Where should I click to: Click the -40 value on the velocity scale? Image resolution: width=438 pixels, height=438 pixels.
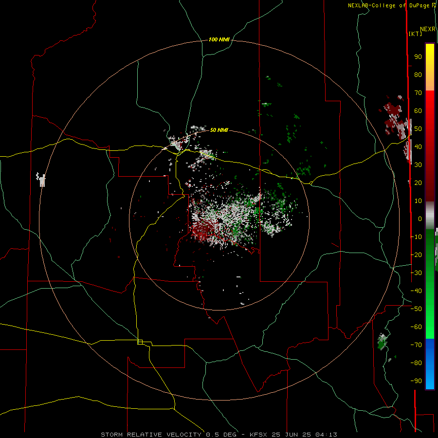tap(416, 291)
